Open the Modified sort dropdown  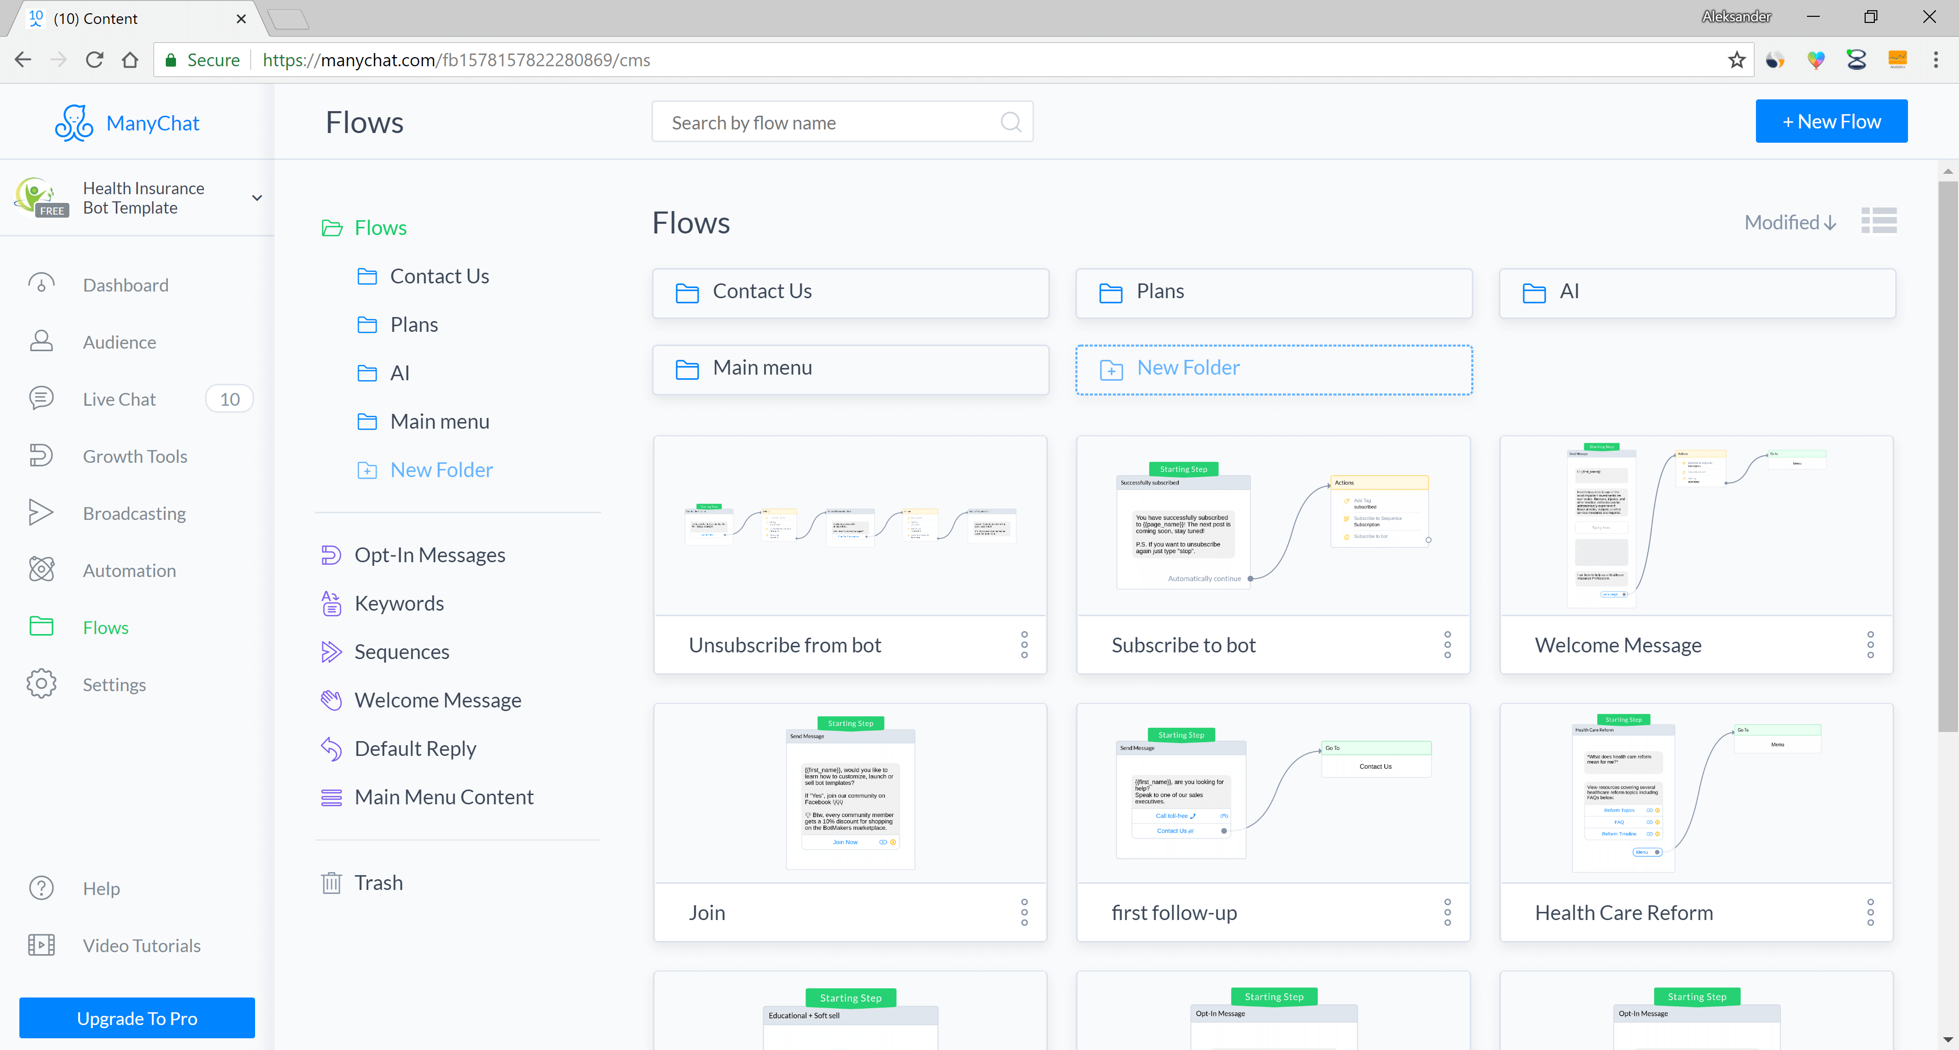pyautogui.click(x=1790, y=222)
